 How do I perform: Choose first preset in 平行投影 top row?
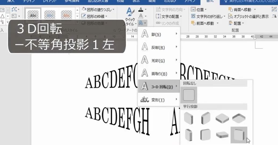(x=188, y=118)
